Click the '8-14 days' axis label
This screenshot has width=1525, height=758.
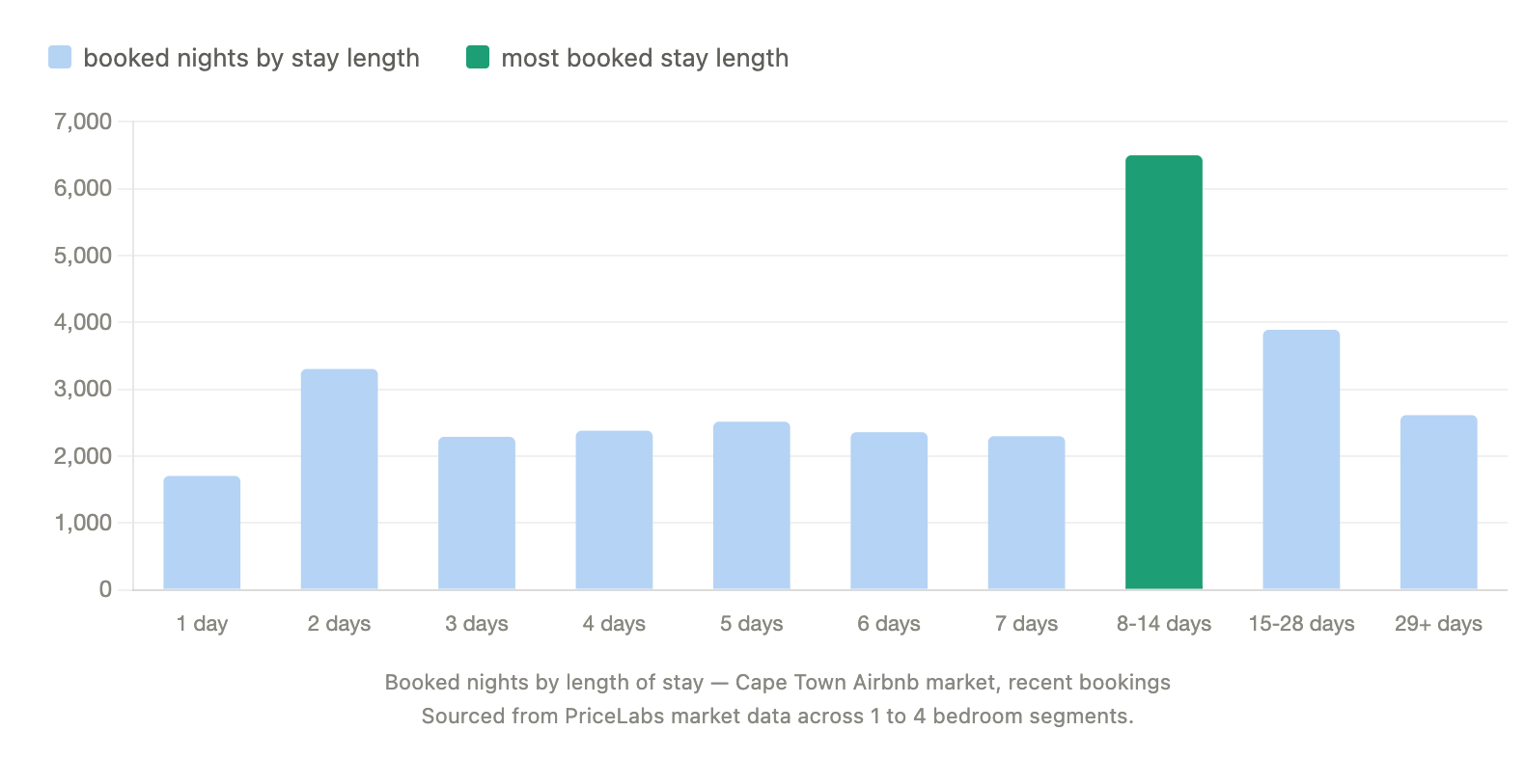(1164, 624)
